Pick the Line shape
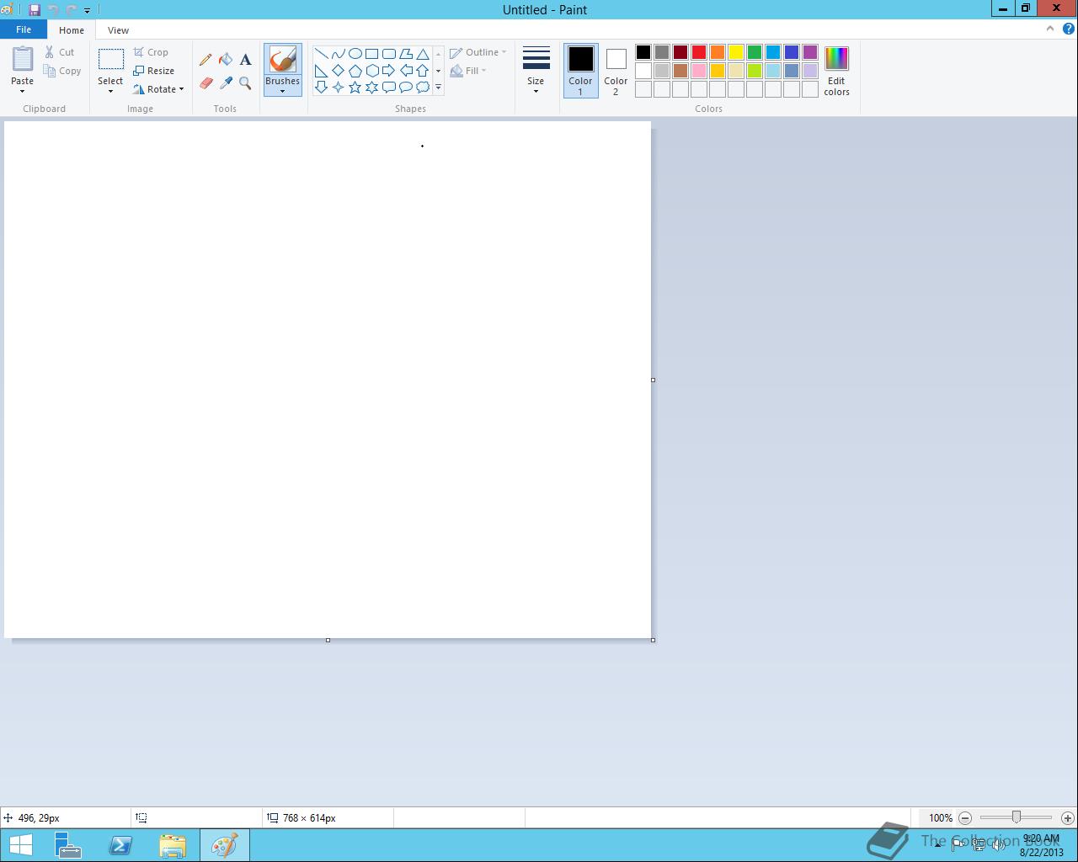The image size is (1078, 862). click(x=321, y=53)
